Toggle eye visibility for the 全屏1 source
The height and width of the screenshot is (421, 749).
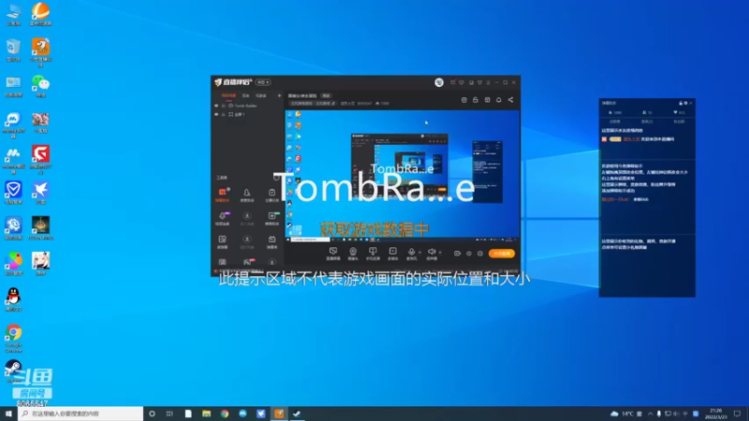coord(216,114)
